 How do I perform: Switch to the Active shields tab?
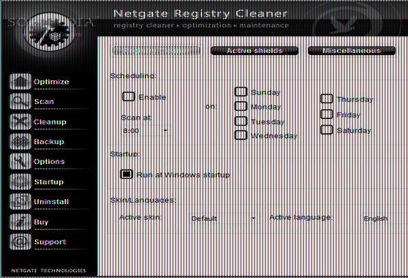[x=254, y=51]
